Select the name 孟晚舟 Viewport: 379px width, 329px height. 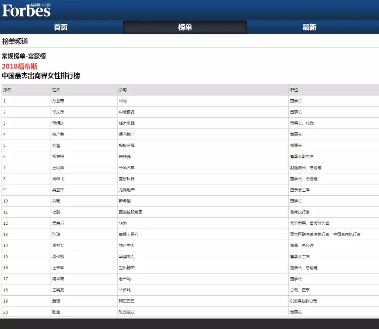tap(58, 223)
